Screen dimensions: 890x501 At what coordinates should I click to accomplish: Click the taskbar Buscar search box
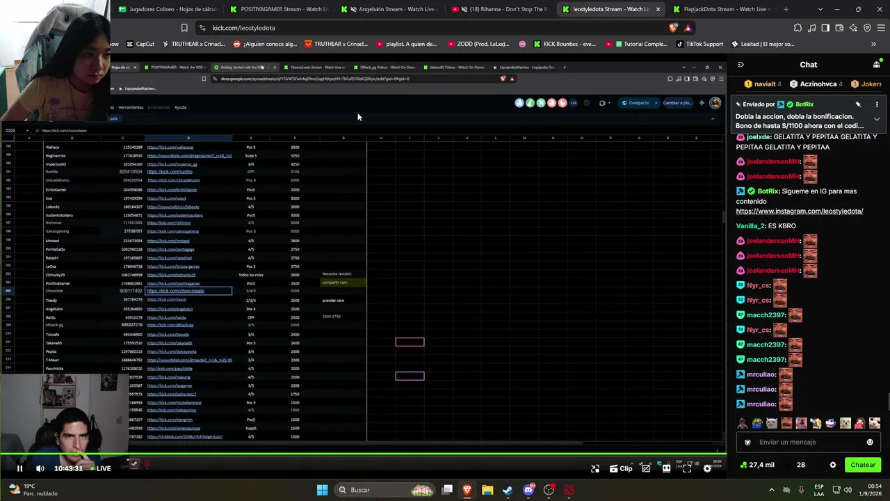pyautogui.click(x=386, y=490)
